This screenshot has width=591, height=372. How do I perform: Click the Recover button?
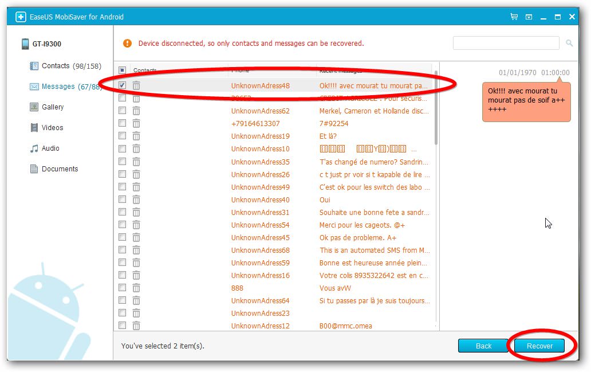[x=539, y=346]
